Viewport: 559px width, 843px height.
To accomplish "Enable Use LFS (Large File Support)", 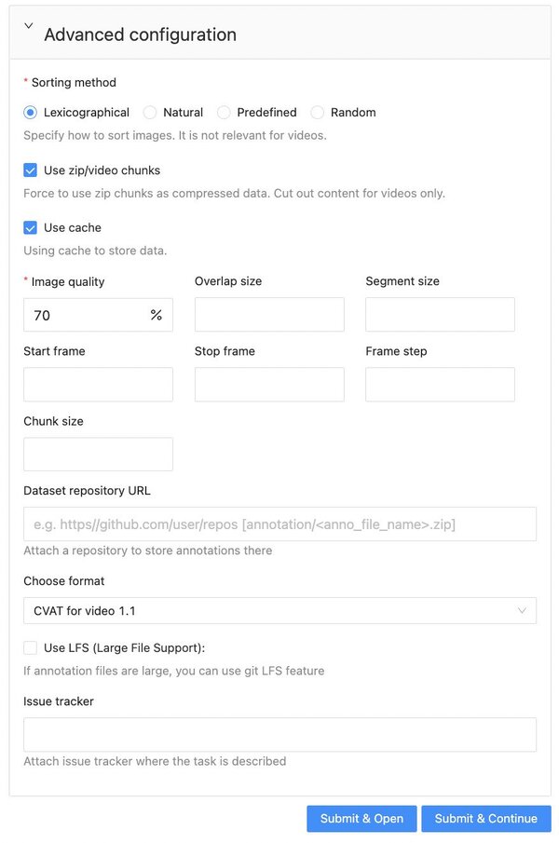I will click(31, 648).
